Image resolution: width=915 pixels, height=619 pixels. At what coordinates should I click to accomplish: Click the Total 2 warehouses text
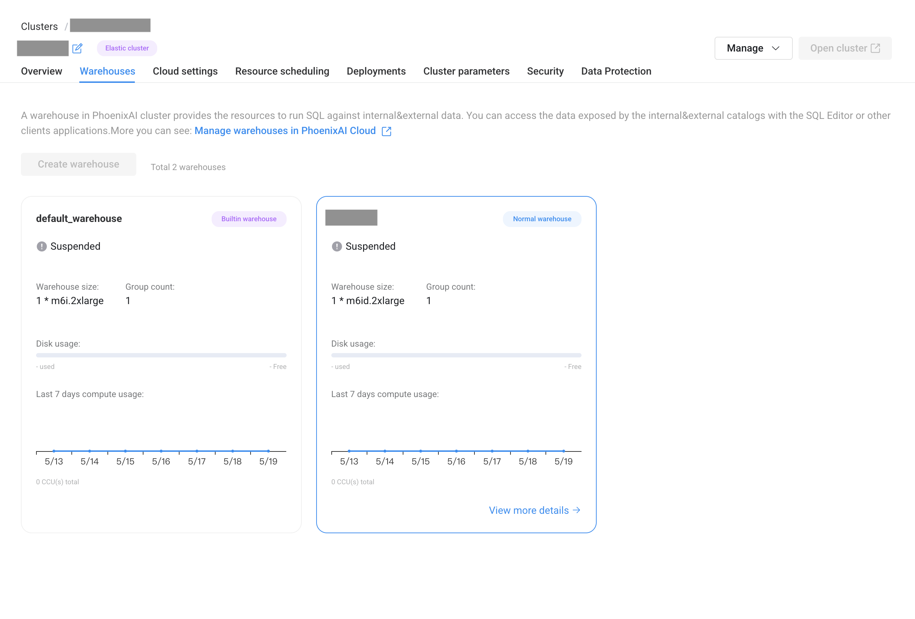click(x=188, y=167)
